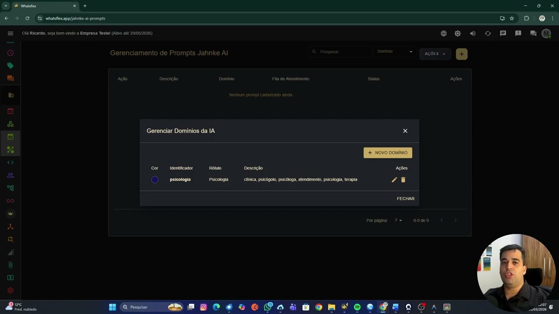
Task: Open the red calendar-check sidebar icon
Action: click(x=10, y=111)
